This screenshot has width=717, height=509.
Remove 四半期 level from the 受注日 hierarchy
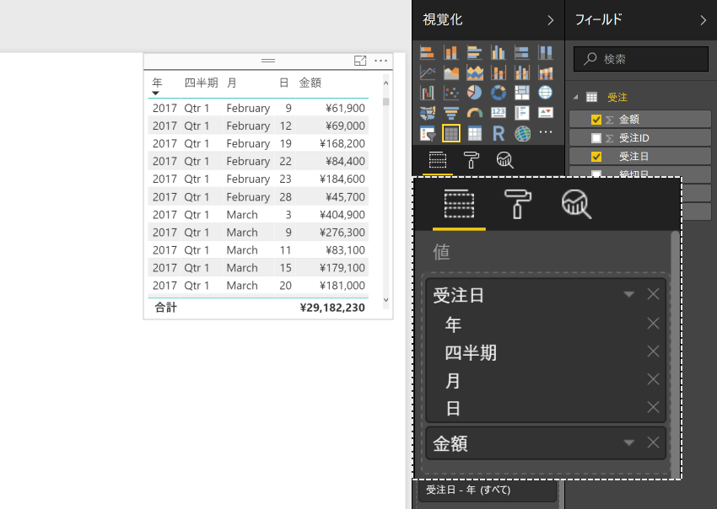tap(653, 351)
